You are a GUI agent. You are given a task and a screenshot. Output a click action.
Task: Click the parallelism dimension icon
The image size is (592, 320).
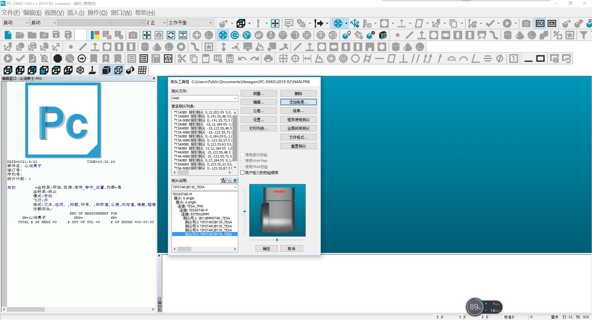click(x=416, y=58)
